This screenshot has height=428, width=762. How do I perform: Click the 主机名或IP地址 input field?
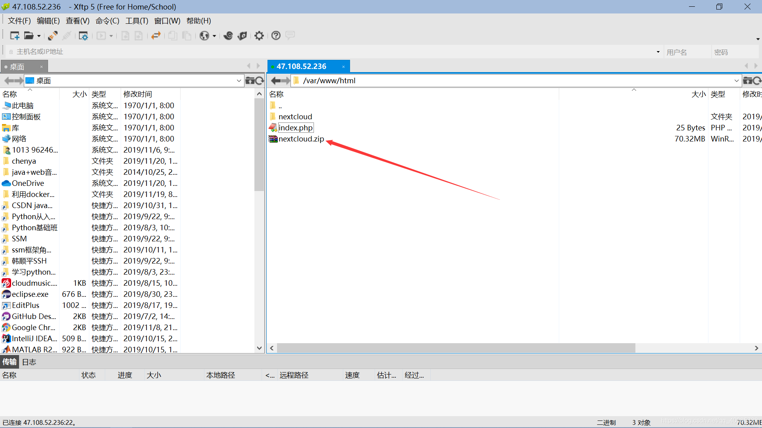pyautogui.click(x=333, y=52)
